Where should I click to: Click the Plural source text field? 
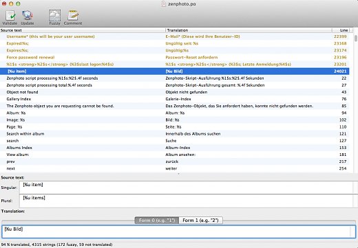point(187,201)
